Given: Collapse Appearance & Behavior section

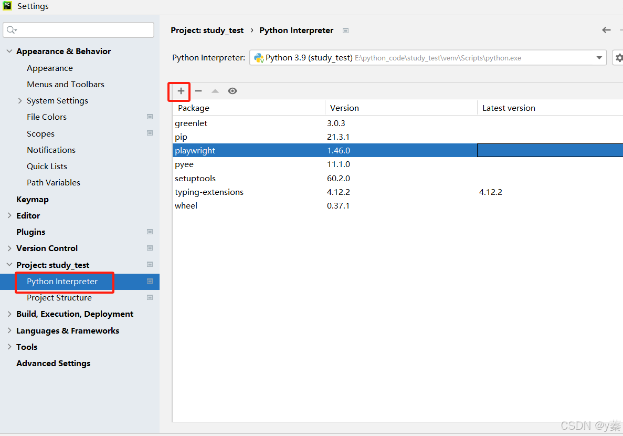Looking at the screenshot, I should 9,51.
